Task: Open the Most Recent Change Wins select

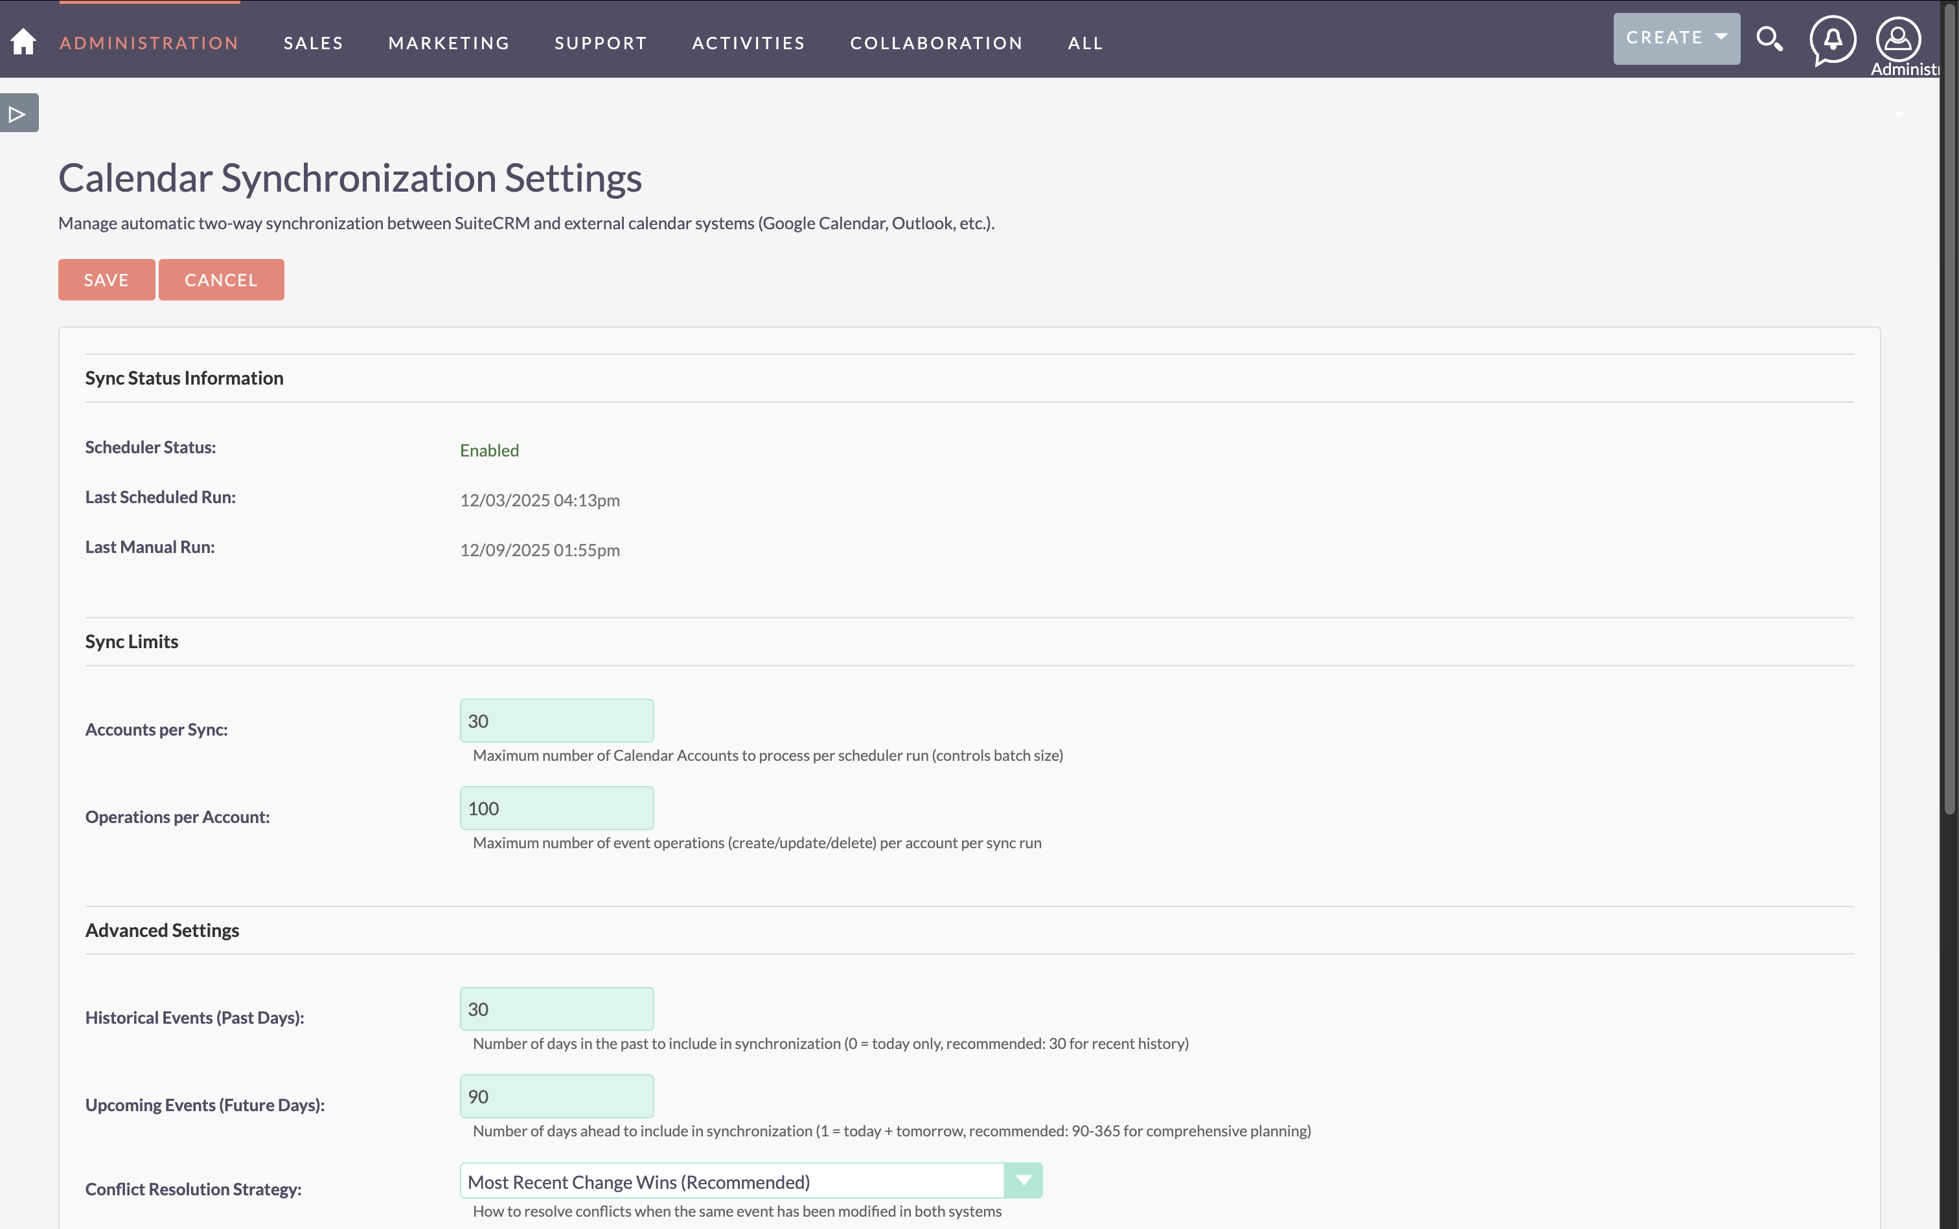Action: click(x=732, y=1181)
